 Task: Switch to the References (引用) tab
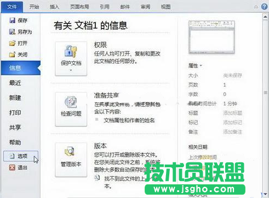point(105,7)
